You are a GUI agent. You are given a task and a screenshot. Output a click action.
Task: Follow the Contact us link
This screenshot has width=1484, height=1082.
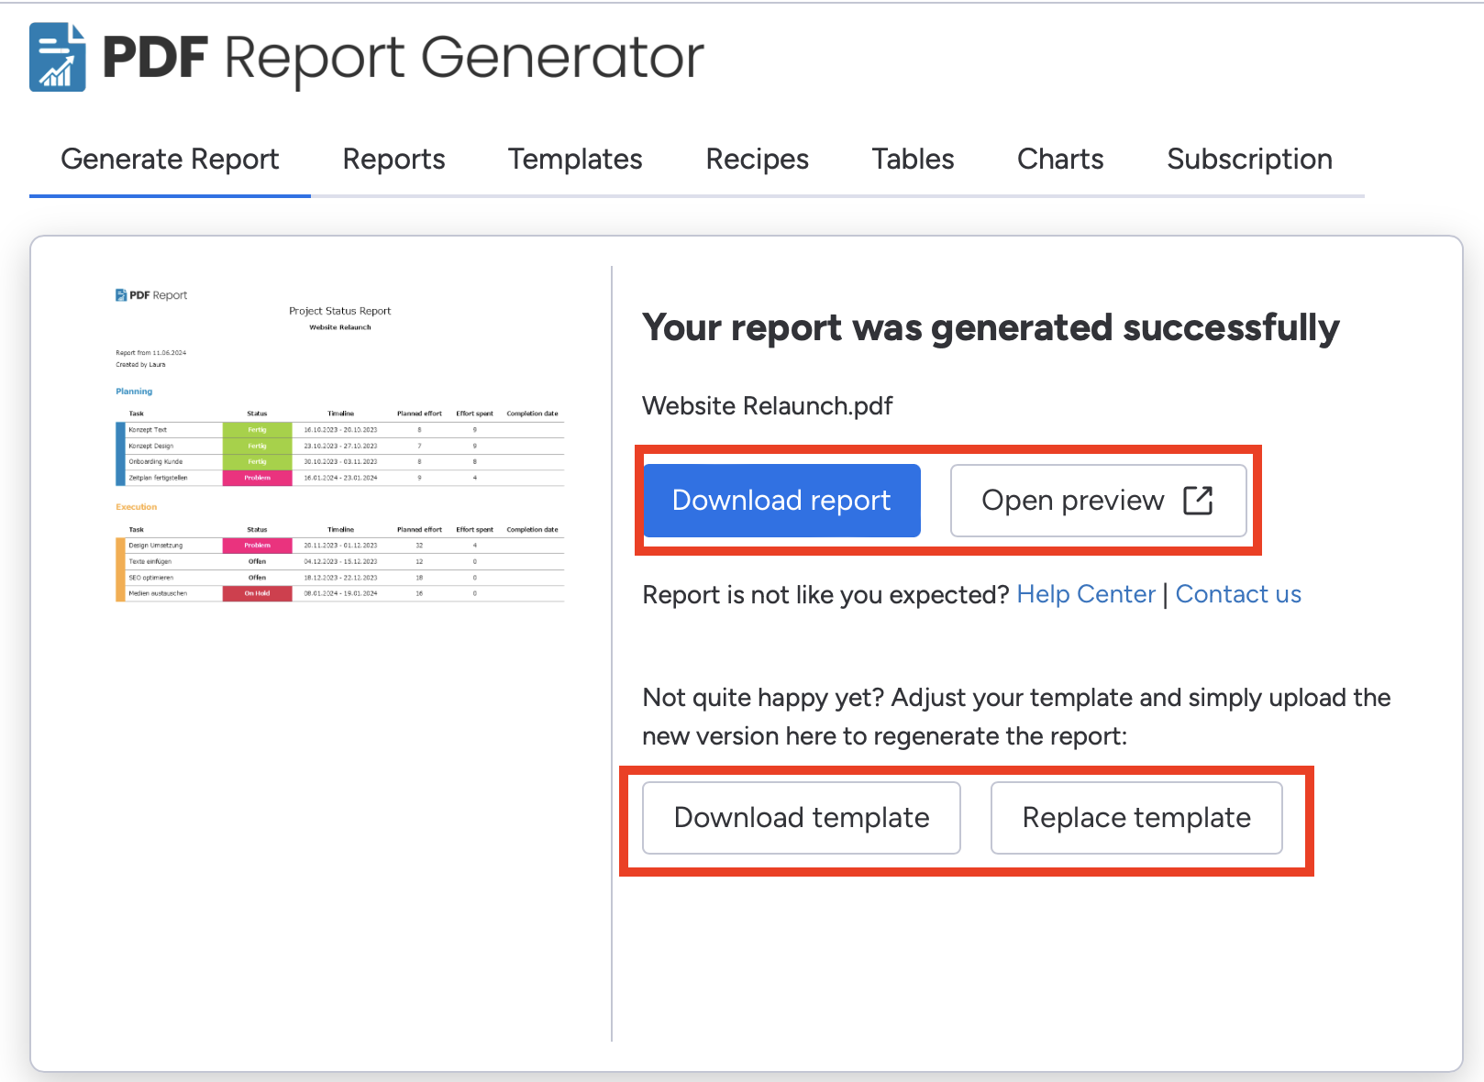click(x=1238, y=594)
